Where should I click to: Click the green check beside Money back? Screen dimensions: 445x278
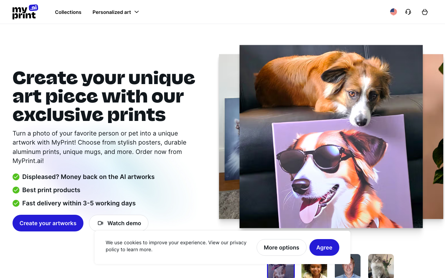pos(16,177)
